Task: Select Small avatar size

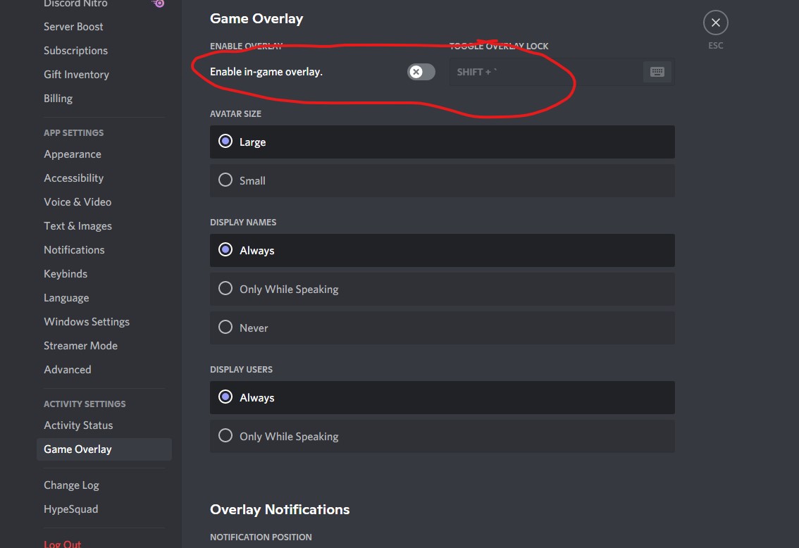Action: point(225,180)
